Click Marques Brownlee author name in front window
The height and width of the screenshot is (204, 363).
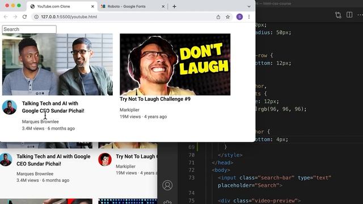(x=40, y=122)
